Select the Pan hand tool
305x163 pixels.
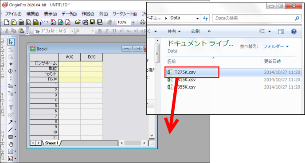pyautogui.click(x=11, y=144)
